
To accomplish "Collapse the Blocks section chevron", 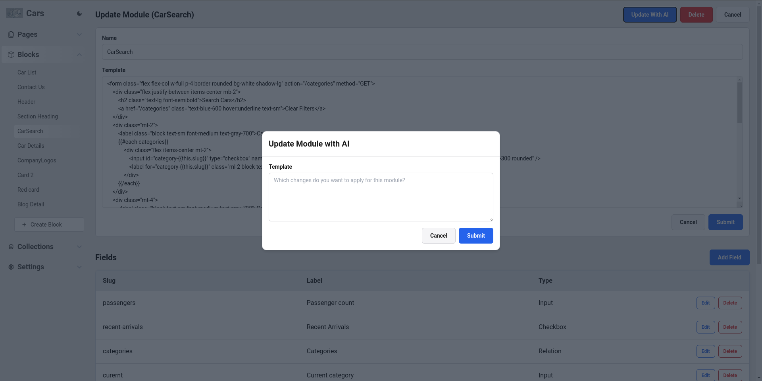I will click(79, 55).
